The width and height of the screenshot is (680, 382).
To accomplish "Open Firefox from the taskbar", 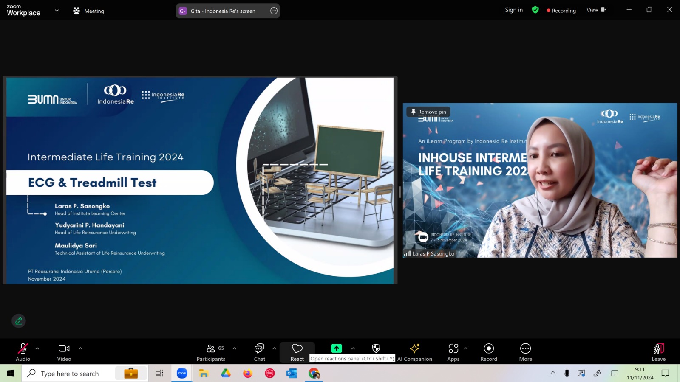I will point(248,374).
